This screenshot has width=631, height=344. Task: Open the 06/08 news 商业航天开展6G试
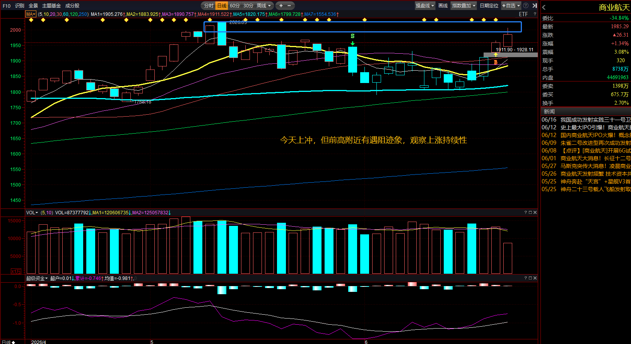pyautogui.click(x=586, y=151)
